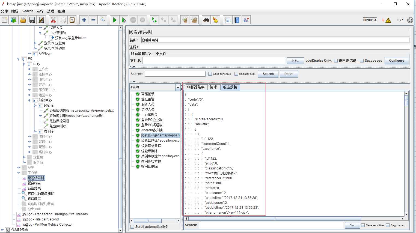Screen dimensions: 416x233
Task: Click the green Start test button
Action: [115, 20]
